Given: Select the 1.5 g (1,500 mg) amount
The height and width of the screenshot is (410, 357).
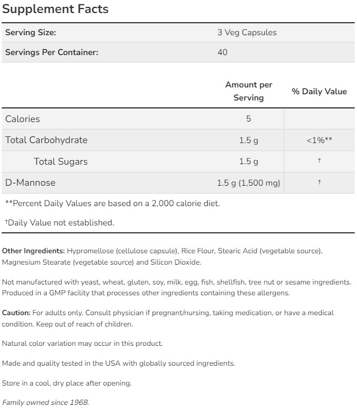Looking at the screenshot, I should [249, 183].
